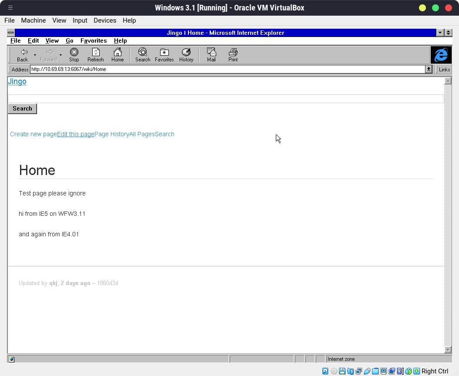Image resolution: width=459 pixels, height=376 pixels.
Task: Open Page History link
Action: pos(111,134)
